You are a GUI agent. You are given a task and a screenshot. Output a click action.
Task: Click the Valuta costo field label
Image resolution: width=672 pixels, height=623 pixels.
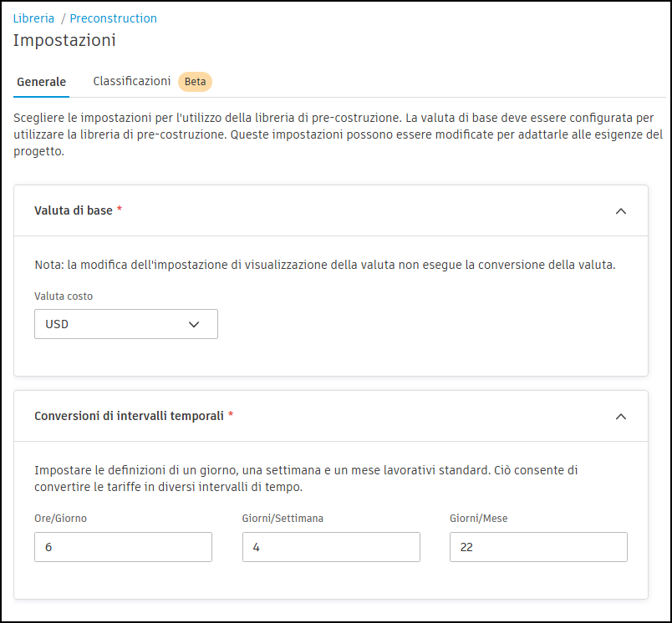coord(64,296)
